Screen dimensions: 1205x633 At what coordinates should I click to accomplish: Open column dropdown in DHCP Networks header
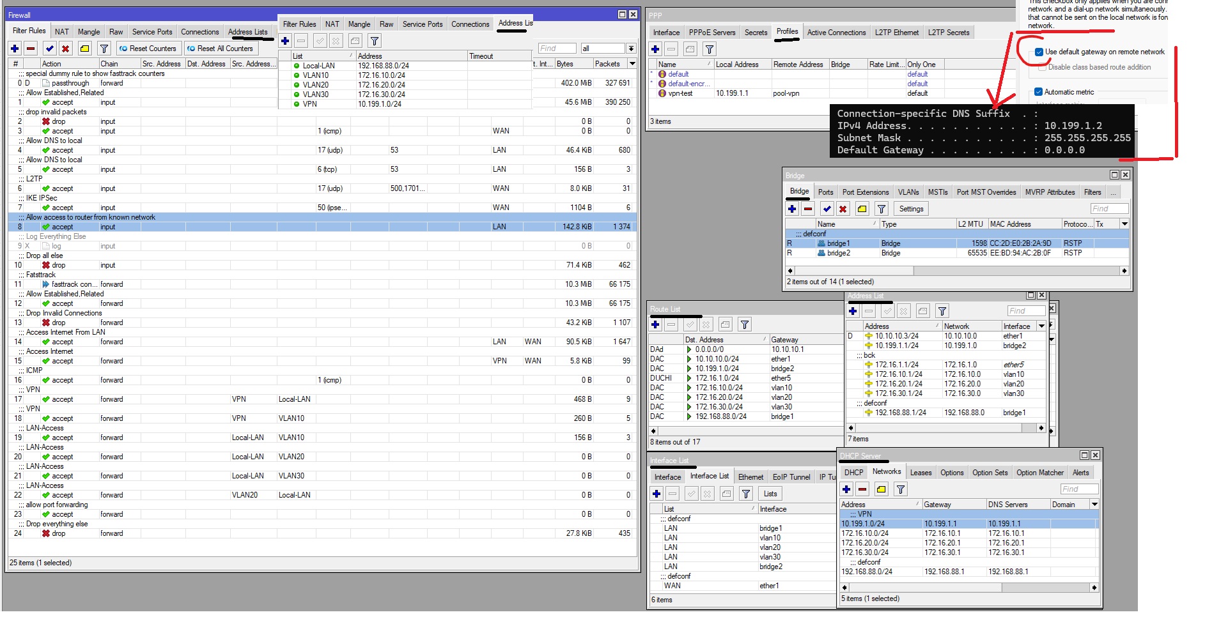[1094, 505]
